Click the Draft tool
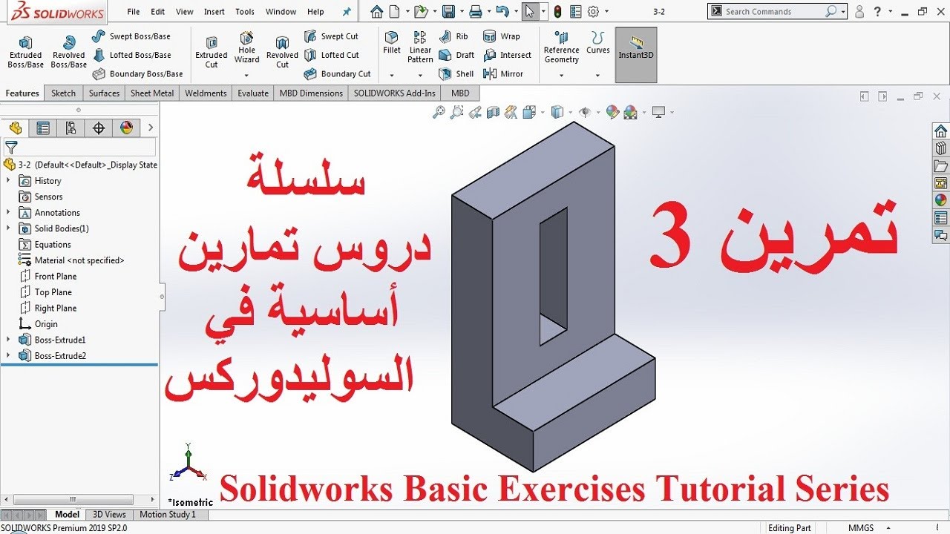The height and width of the screenshot is (534, 950). point(456,55)
